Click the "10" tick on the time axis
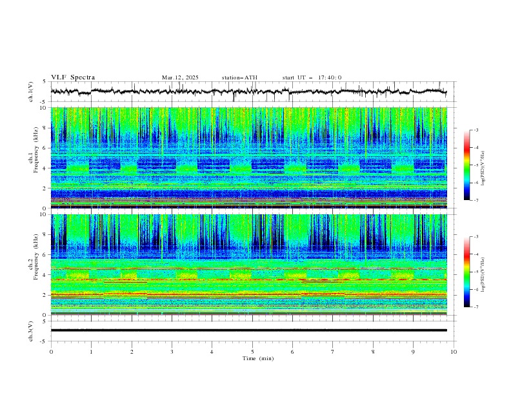511x395 pixels. click(454, 352)
